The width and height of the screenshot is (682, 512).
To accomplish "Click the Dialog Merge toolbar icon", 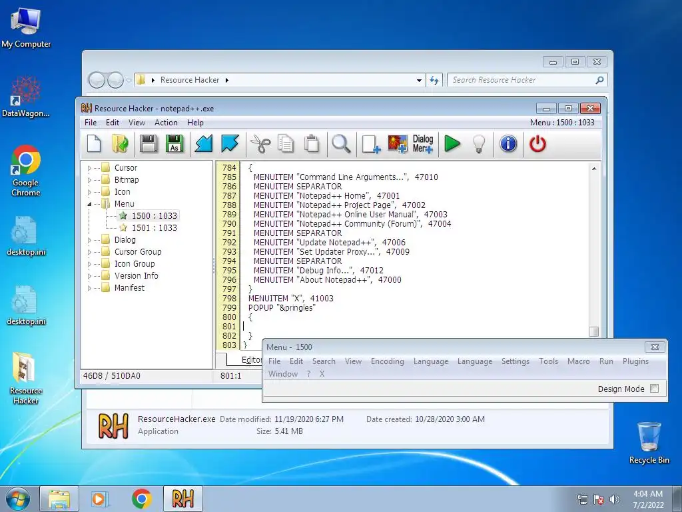I will (423, 144).
